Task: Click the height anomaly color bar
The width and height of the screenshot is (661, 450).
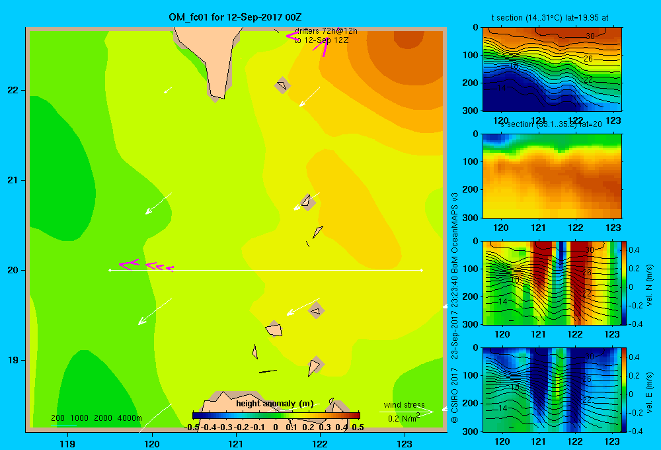Action: click(276, 415)
